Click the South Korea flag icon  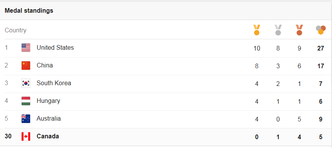26,83
